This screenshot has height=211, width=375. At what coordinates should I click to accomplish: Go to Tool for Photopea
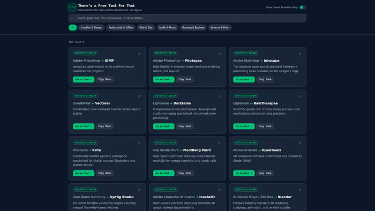(164, 79)
